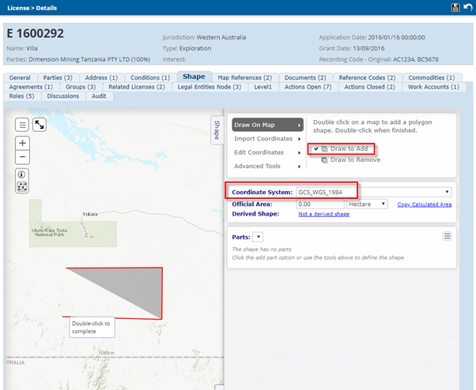476x390 pixels.
Task: Expand Import Coordinates menu
Action: (267, 139)
